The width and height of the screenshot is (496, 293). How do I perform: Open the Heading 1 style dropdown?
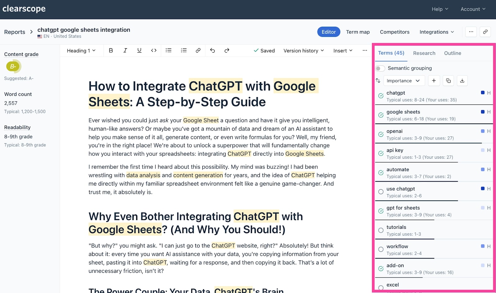pos(81,51)
